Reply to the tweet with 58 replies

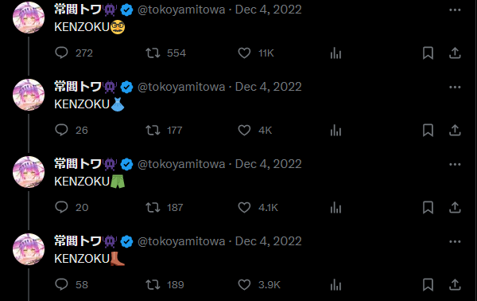[61, 285]
